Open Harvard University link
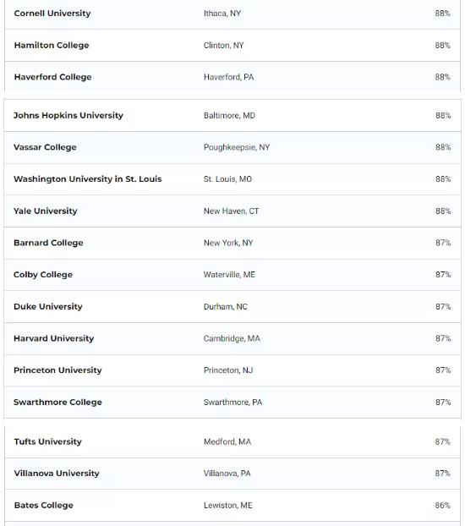Viewport: 465px width, 526px height. click(x=53, y=338)
